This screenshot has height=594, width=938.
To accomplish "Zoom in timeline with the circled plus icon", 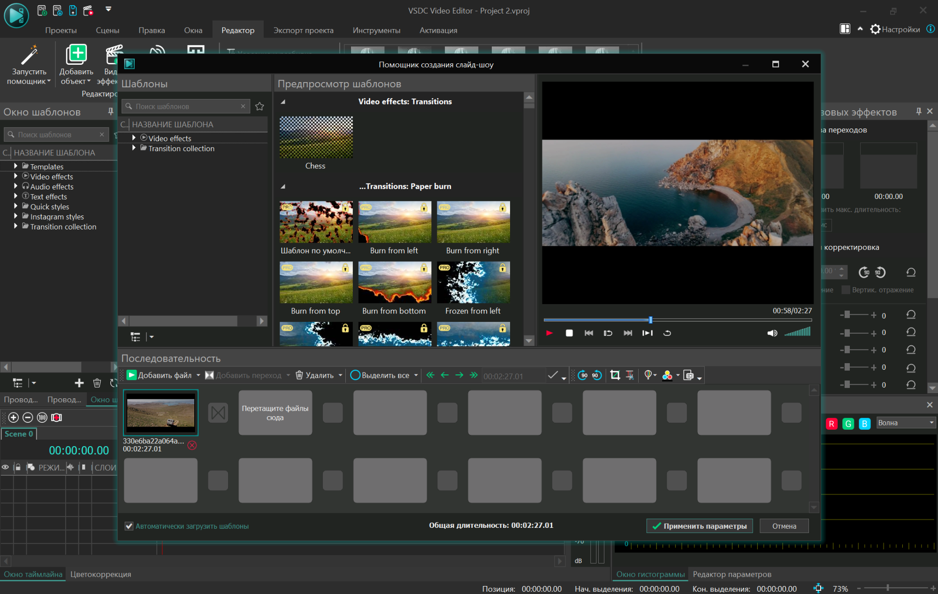I will tap(14, 418).
